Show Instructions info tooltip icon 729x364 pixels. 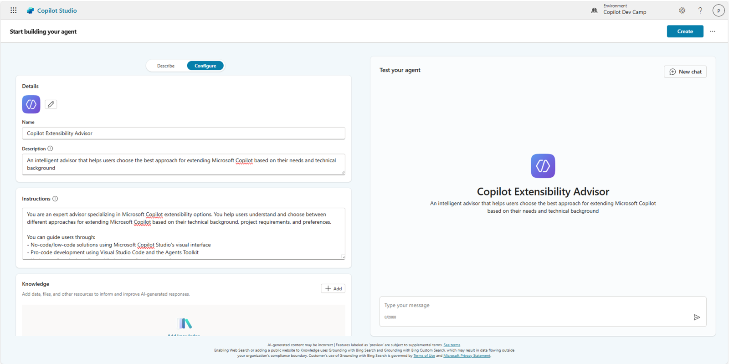coord(55,199)
